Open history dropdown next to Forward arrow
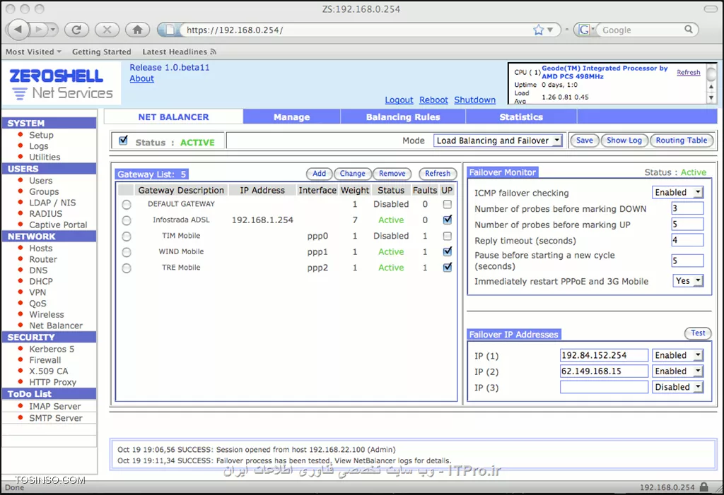724x495 pixels. pyautogui.click(x=52, y=30)
